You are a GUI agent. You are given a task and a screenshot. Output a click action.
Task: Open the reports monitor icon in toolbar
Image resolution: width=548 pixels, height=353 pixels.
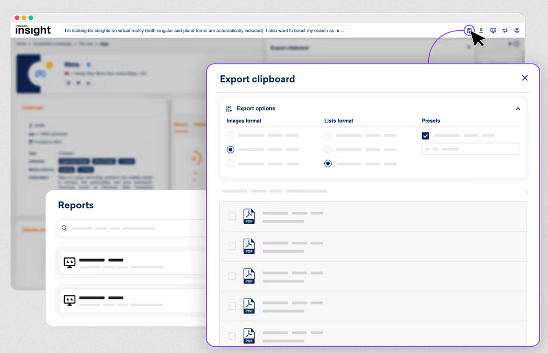point(493,30)
